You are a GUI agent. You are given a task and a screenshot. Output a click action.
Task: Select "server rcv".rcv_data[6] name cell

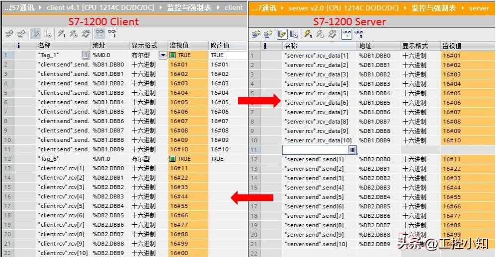coord(320,103)
